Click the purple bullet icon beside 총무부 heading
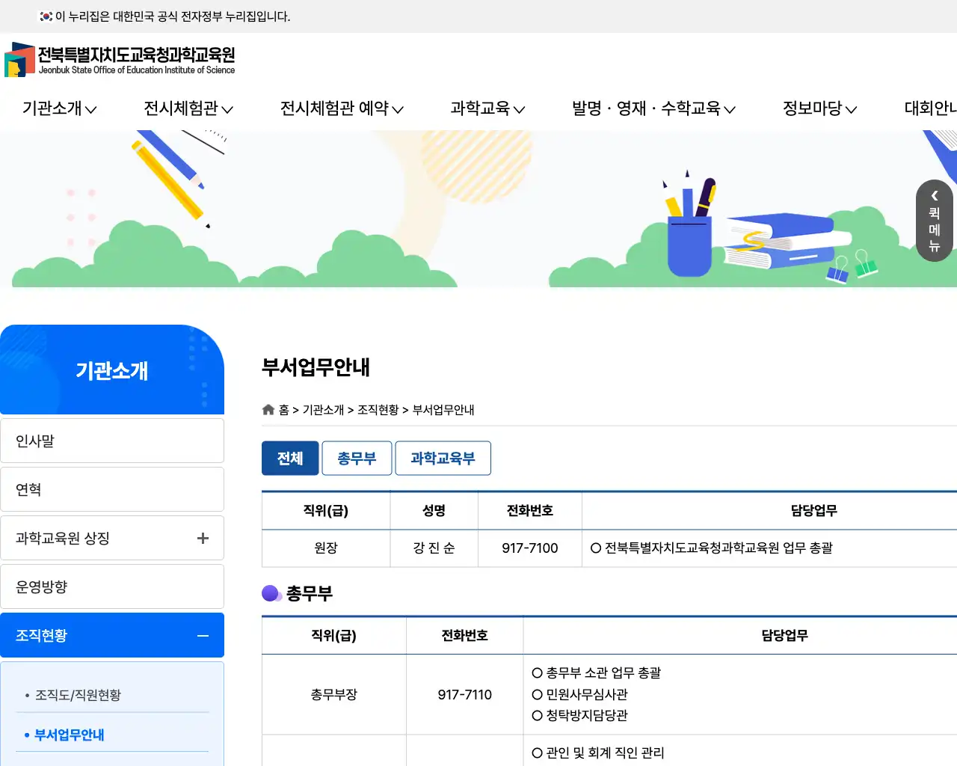Viewport: 957px width, 766px height. [269, 593]
